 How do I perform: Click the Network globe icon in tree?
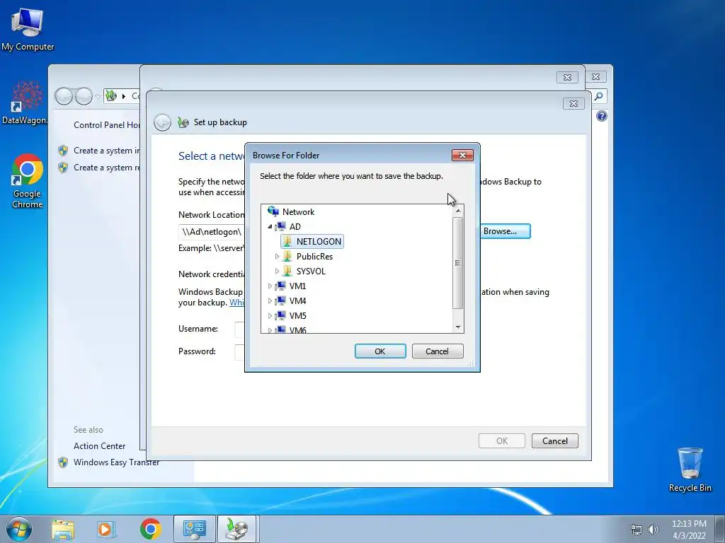pos(273,211)
